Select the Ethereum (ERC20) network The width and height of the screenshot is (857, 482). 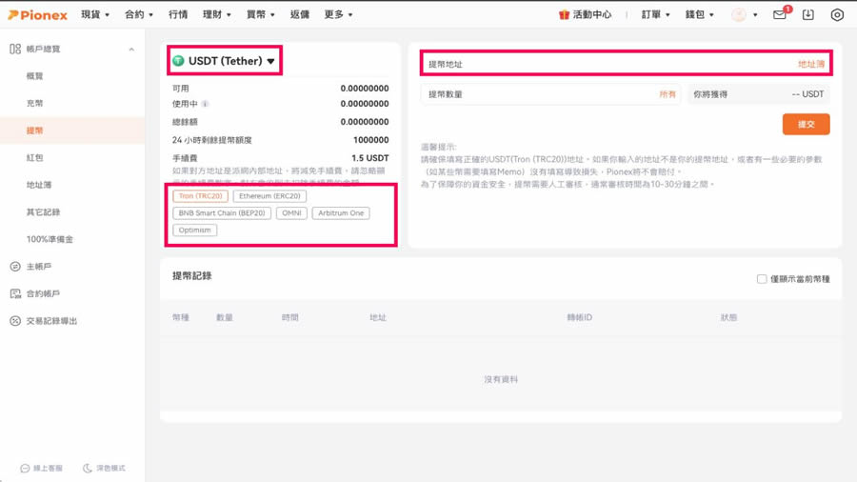269,196
